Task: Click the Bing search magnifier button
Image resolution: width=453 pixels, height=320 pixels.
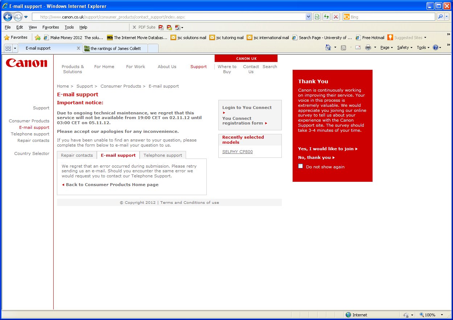Action: pos(440,17)
